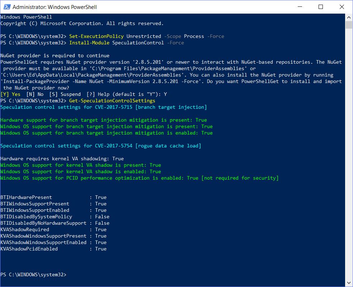
Task: Click the window title 'Administrator: Windows PowerShell'
Action: coord(55,7)
